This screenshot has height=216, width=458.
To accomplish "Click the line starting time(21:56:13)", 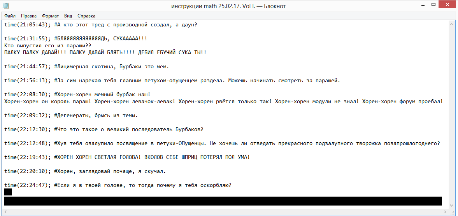I will (x=172, y=81).
